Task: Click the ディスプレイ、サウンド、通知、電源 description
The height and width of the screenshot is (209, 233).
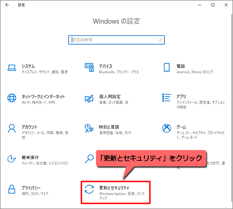Action: point(45,72)
